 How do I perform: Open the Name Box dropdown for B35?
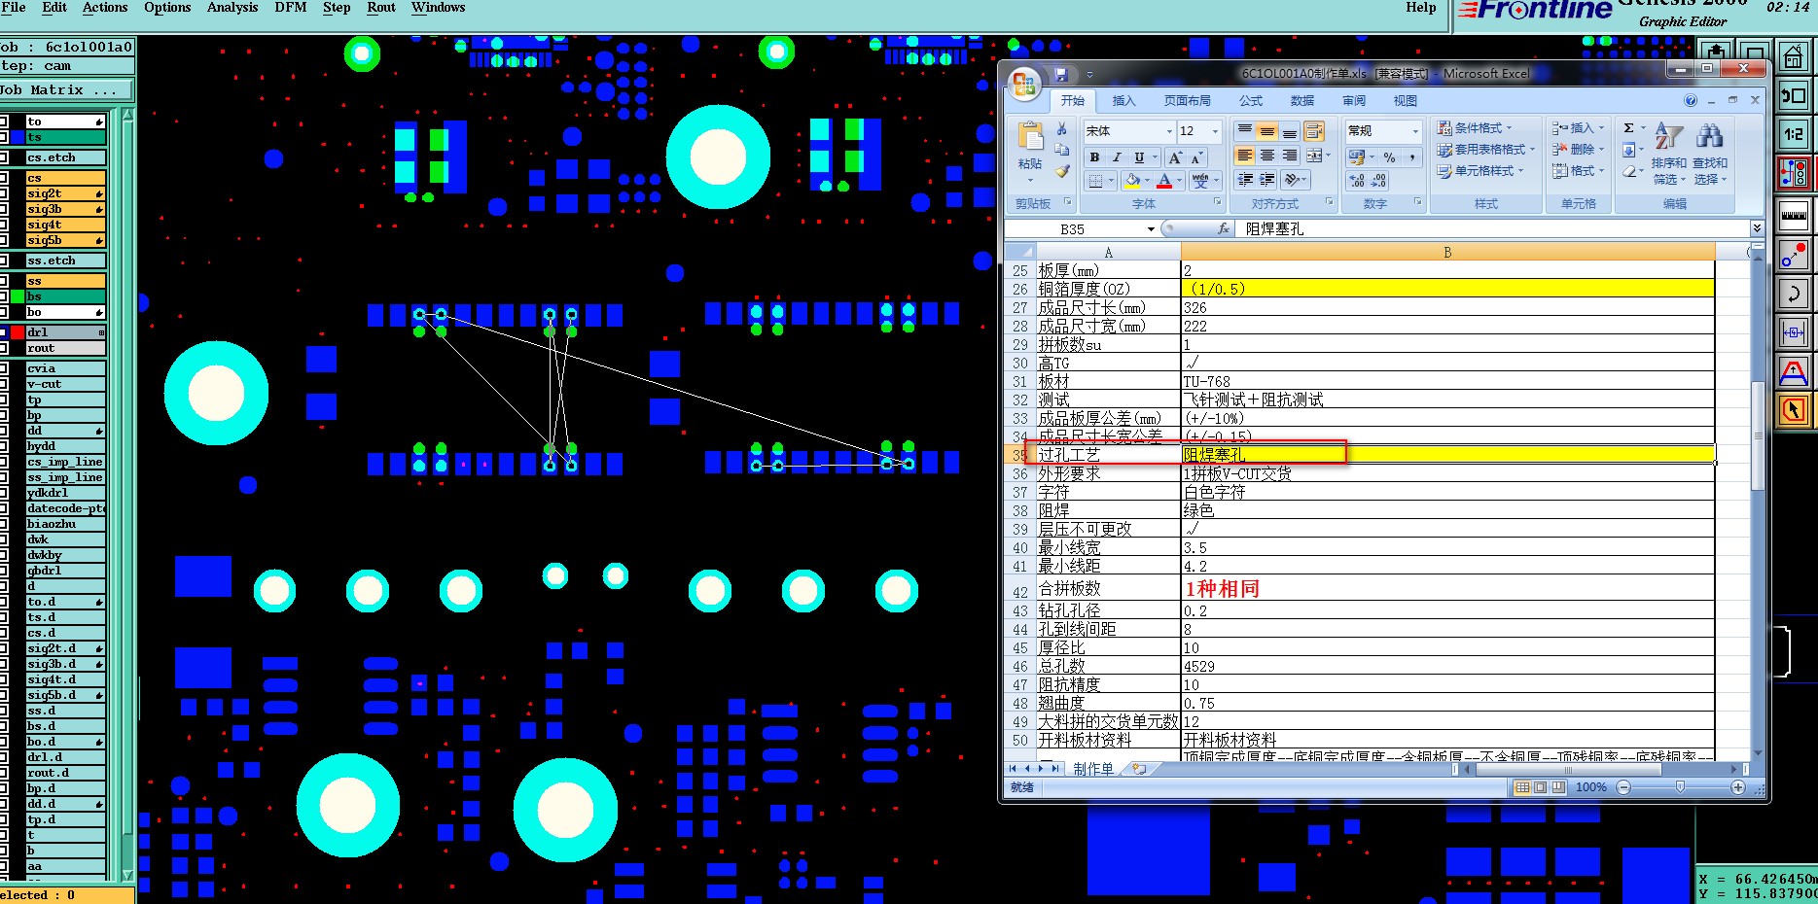(x=1151, y=229)
